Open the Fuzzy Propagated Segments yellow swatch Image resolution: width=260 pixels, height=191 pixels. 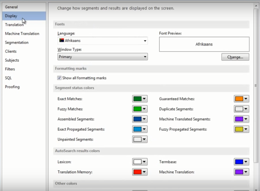point(241,129)
